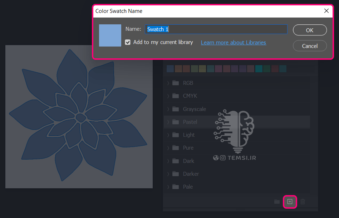The image size is (339, 218).
Task: Cancel the Color Swatch Name dialog
Action: coord(310,46)
